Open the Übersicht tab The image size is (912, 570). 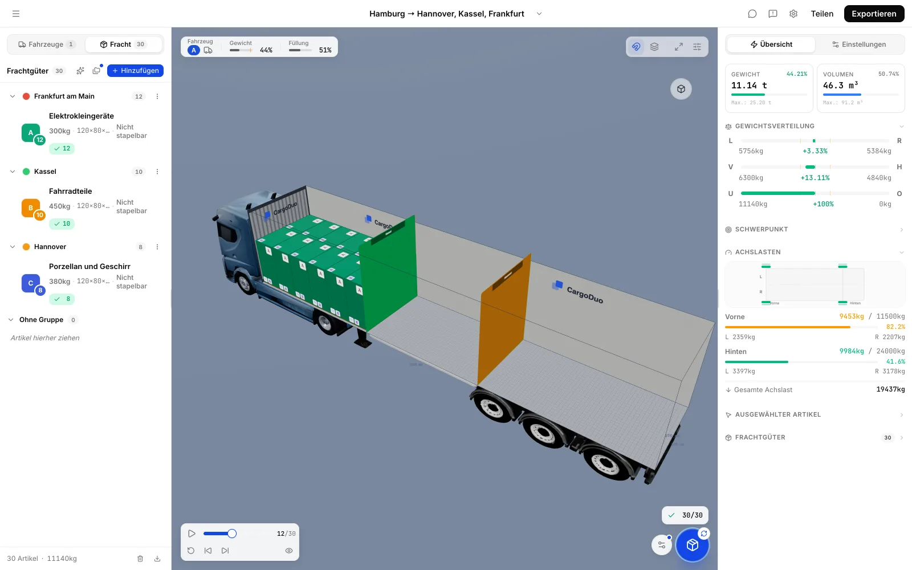click(x=771, y=44)
